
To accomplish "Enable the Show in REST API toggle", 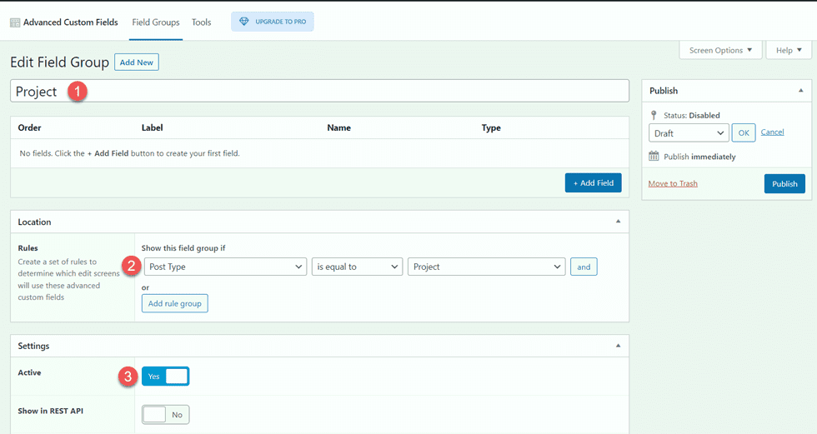I will click(x=165, y=414).
